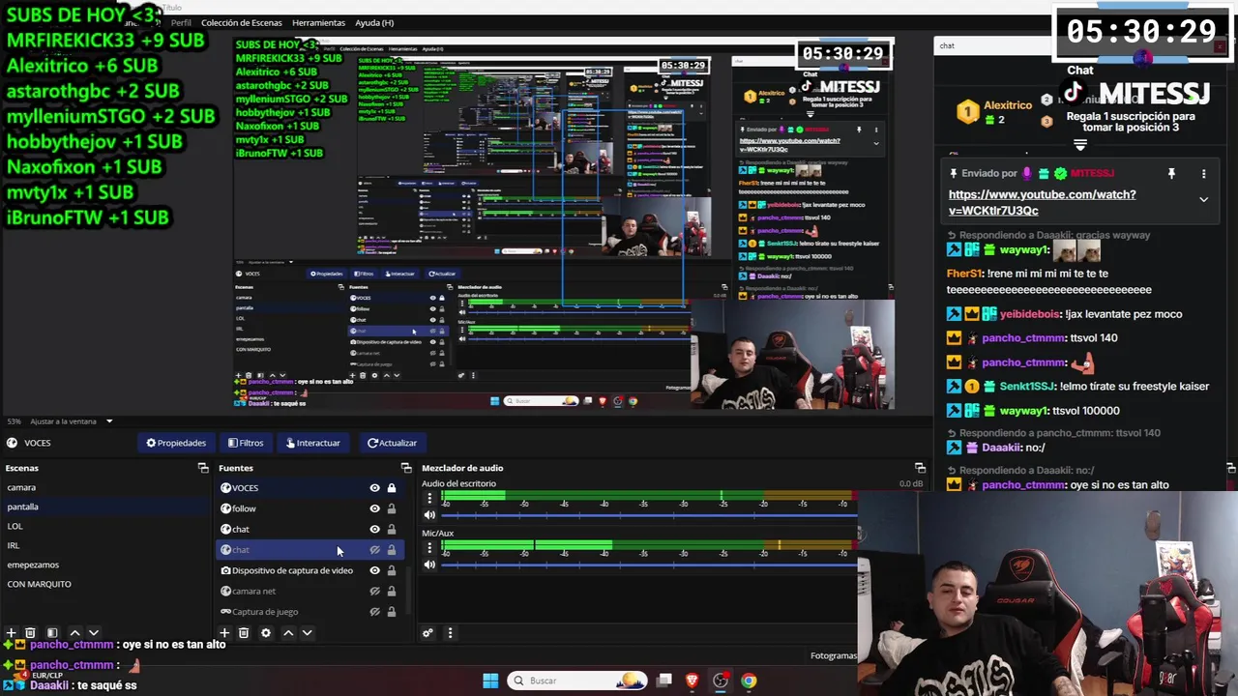
Task: Collapse chat leaderboard arrow under Alexitrico
Action: (x=1080, y=145)
